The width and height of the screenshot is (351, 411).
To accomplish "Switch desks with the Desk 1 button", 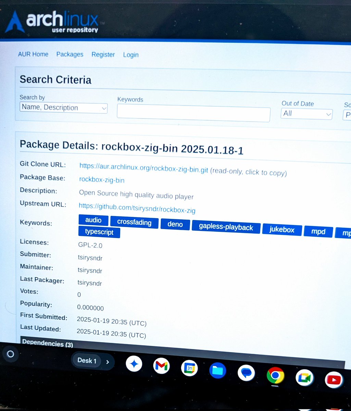I will click(87, 360).
